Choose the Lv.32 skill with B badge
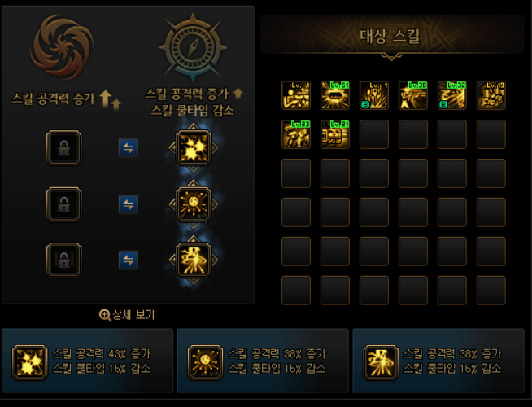The height and width of the screenshot is (407, 532). pos(452,95)
